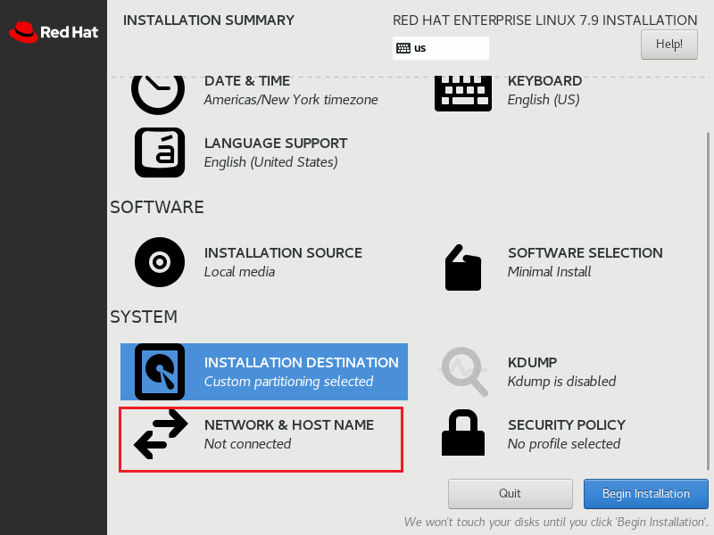Open the SECURITY POLICY heading

567,425
